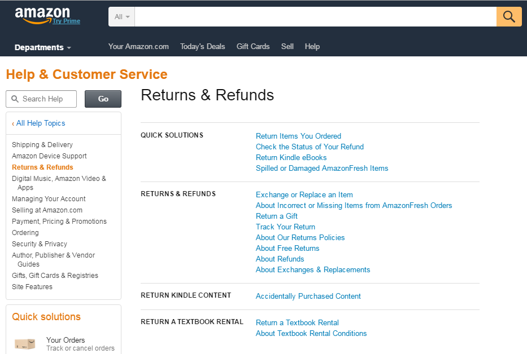Open Managing Your Account topic
The image size is (527, 354).
49,198
